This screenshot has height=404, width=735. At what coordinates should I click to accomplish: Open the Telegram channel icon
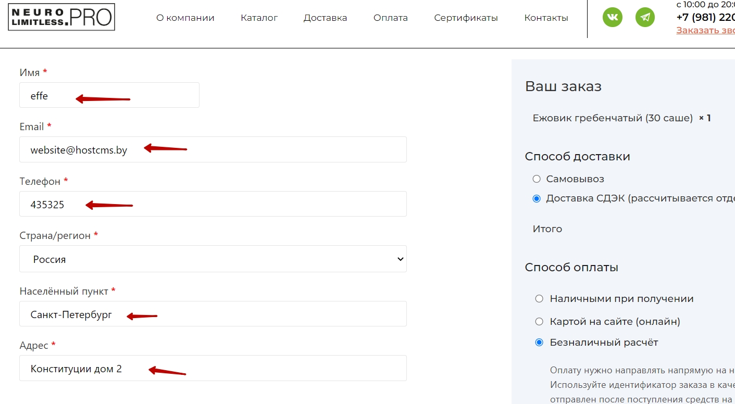[645, 17]
